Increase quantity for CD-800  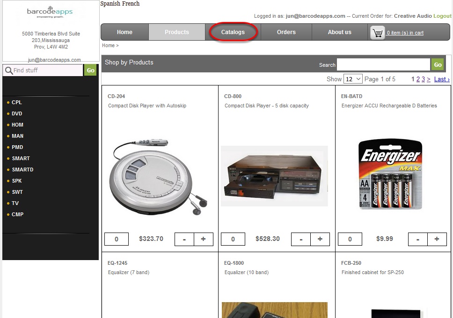(320, 239)
